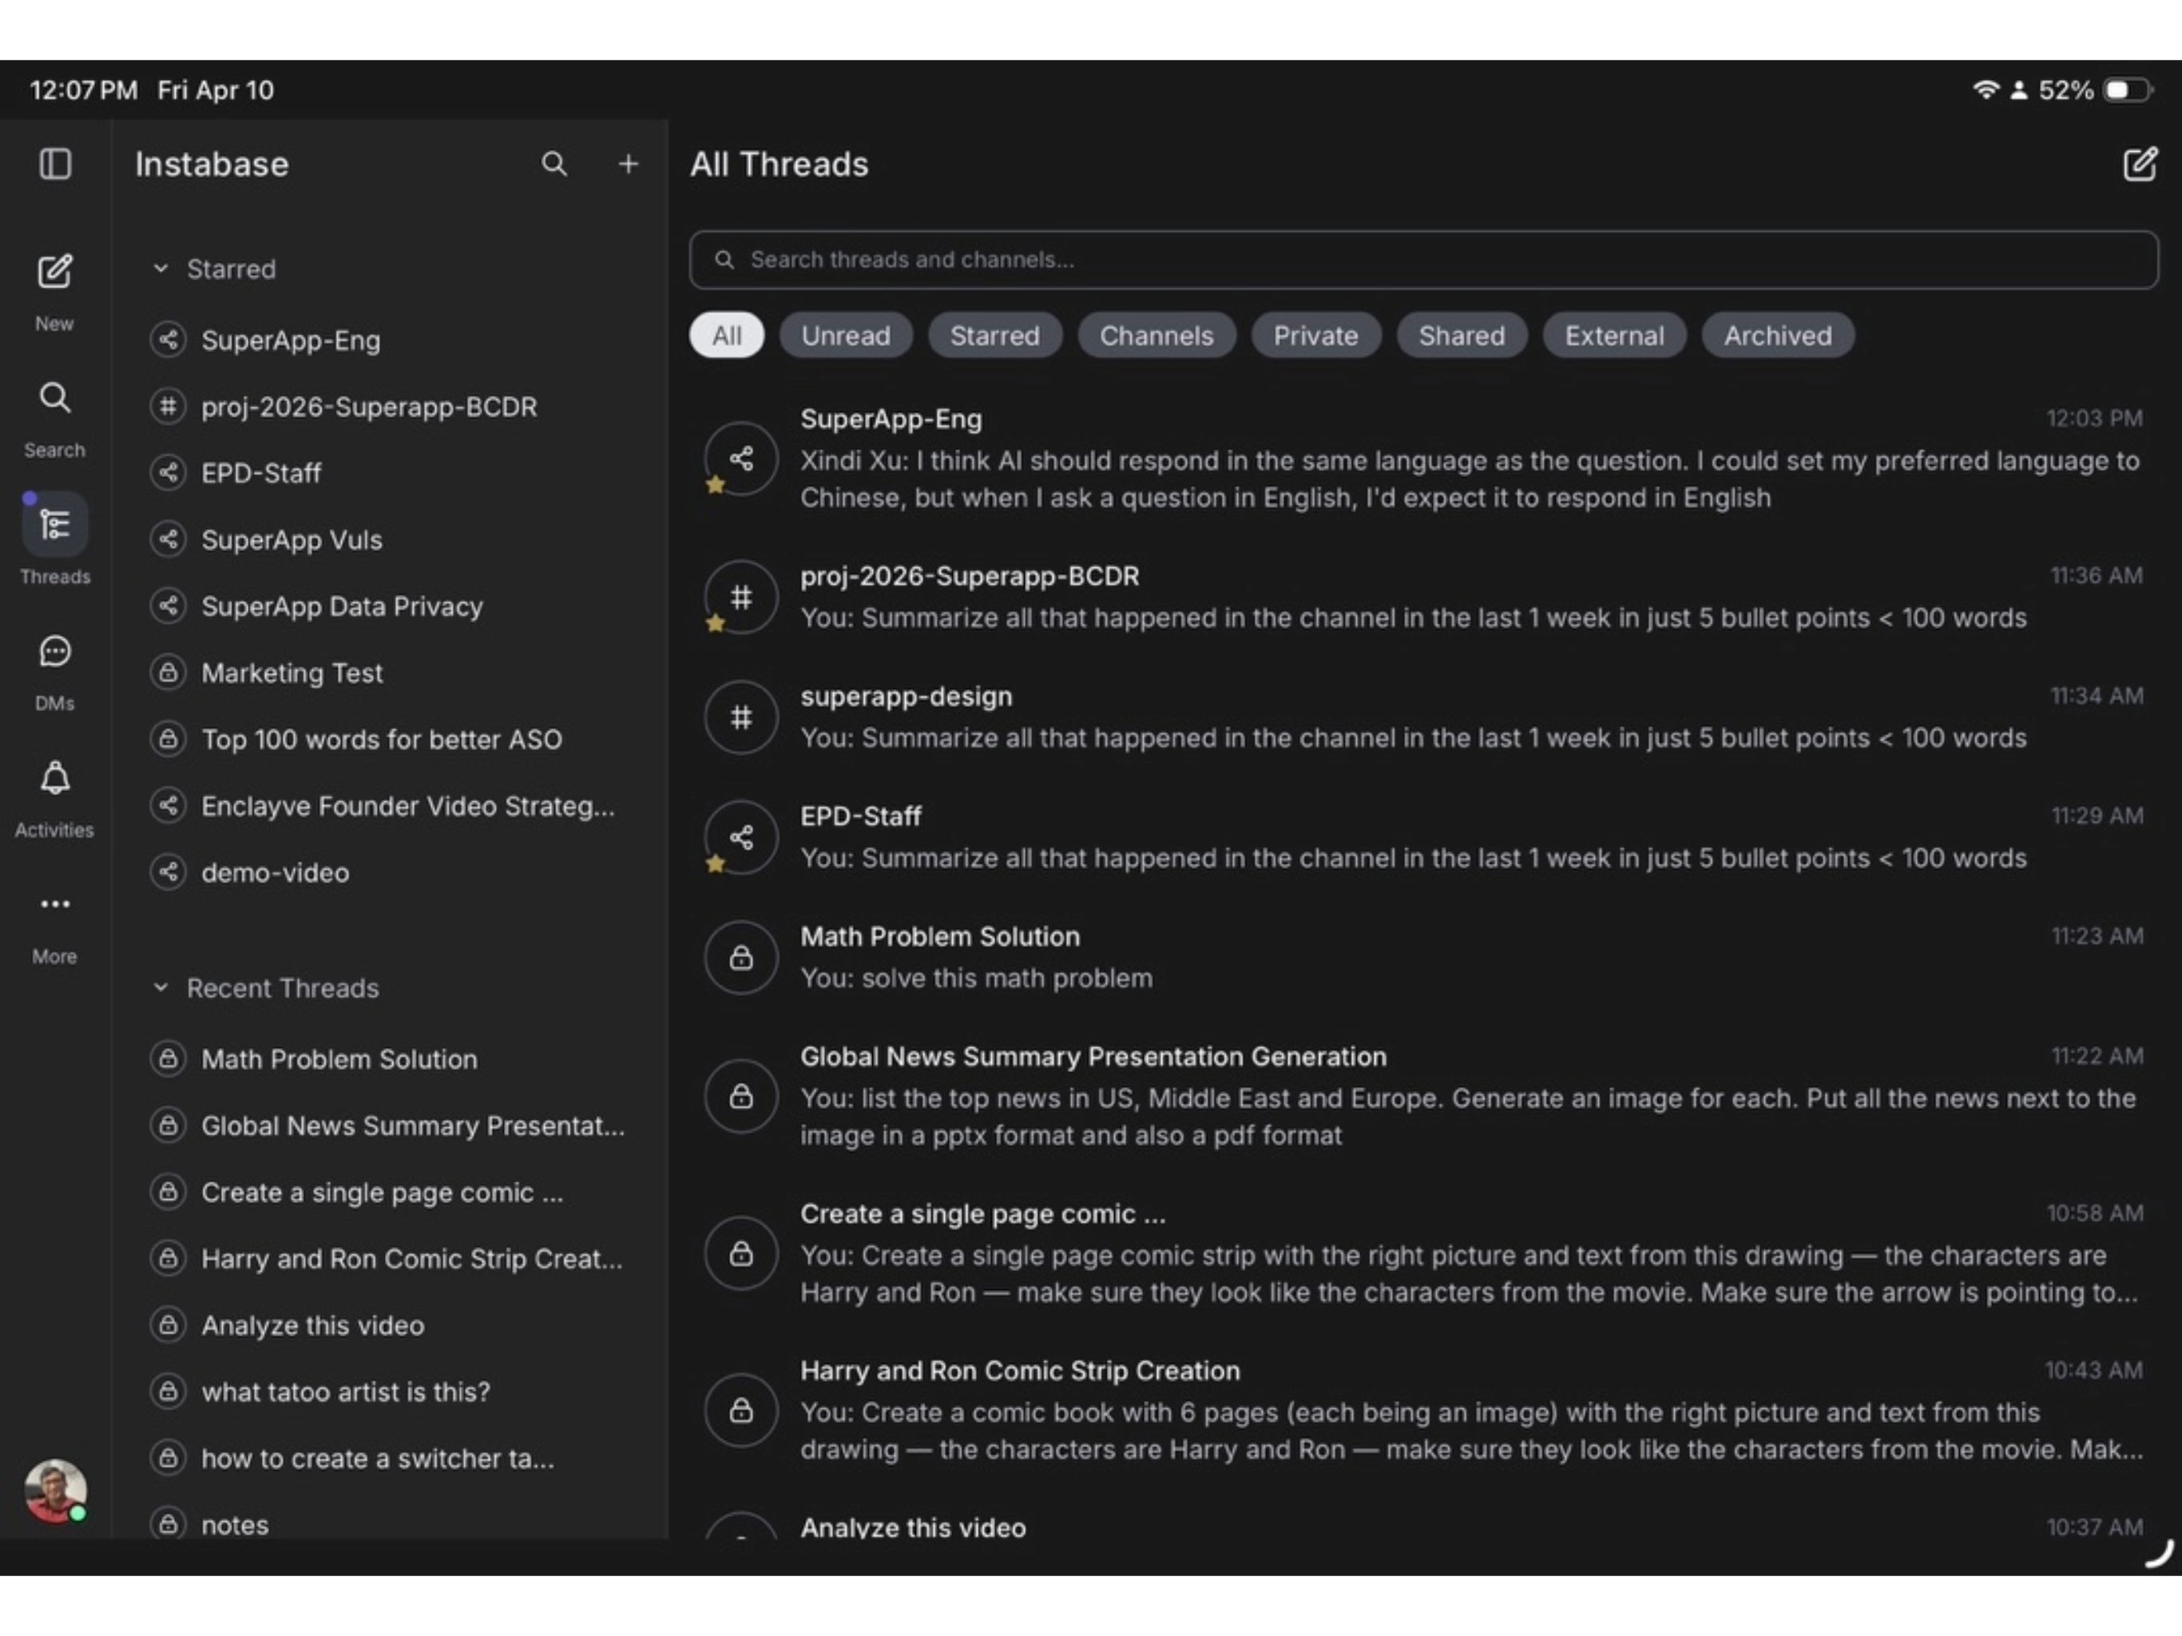Click the battery indicator icon
Image resolution: width=2182 pixels, height=1636 pixels.
coord(2127,89)
